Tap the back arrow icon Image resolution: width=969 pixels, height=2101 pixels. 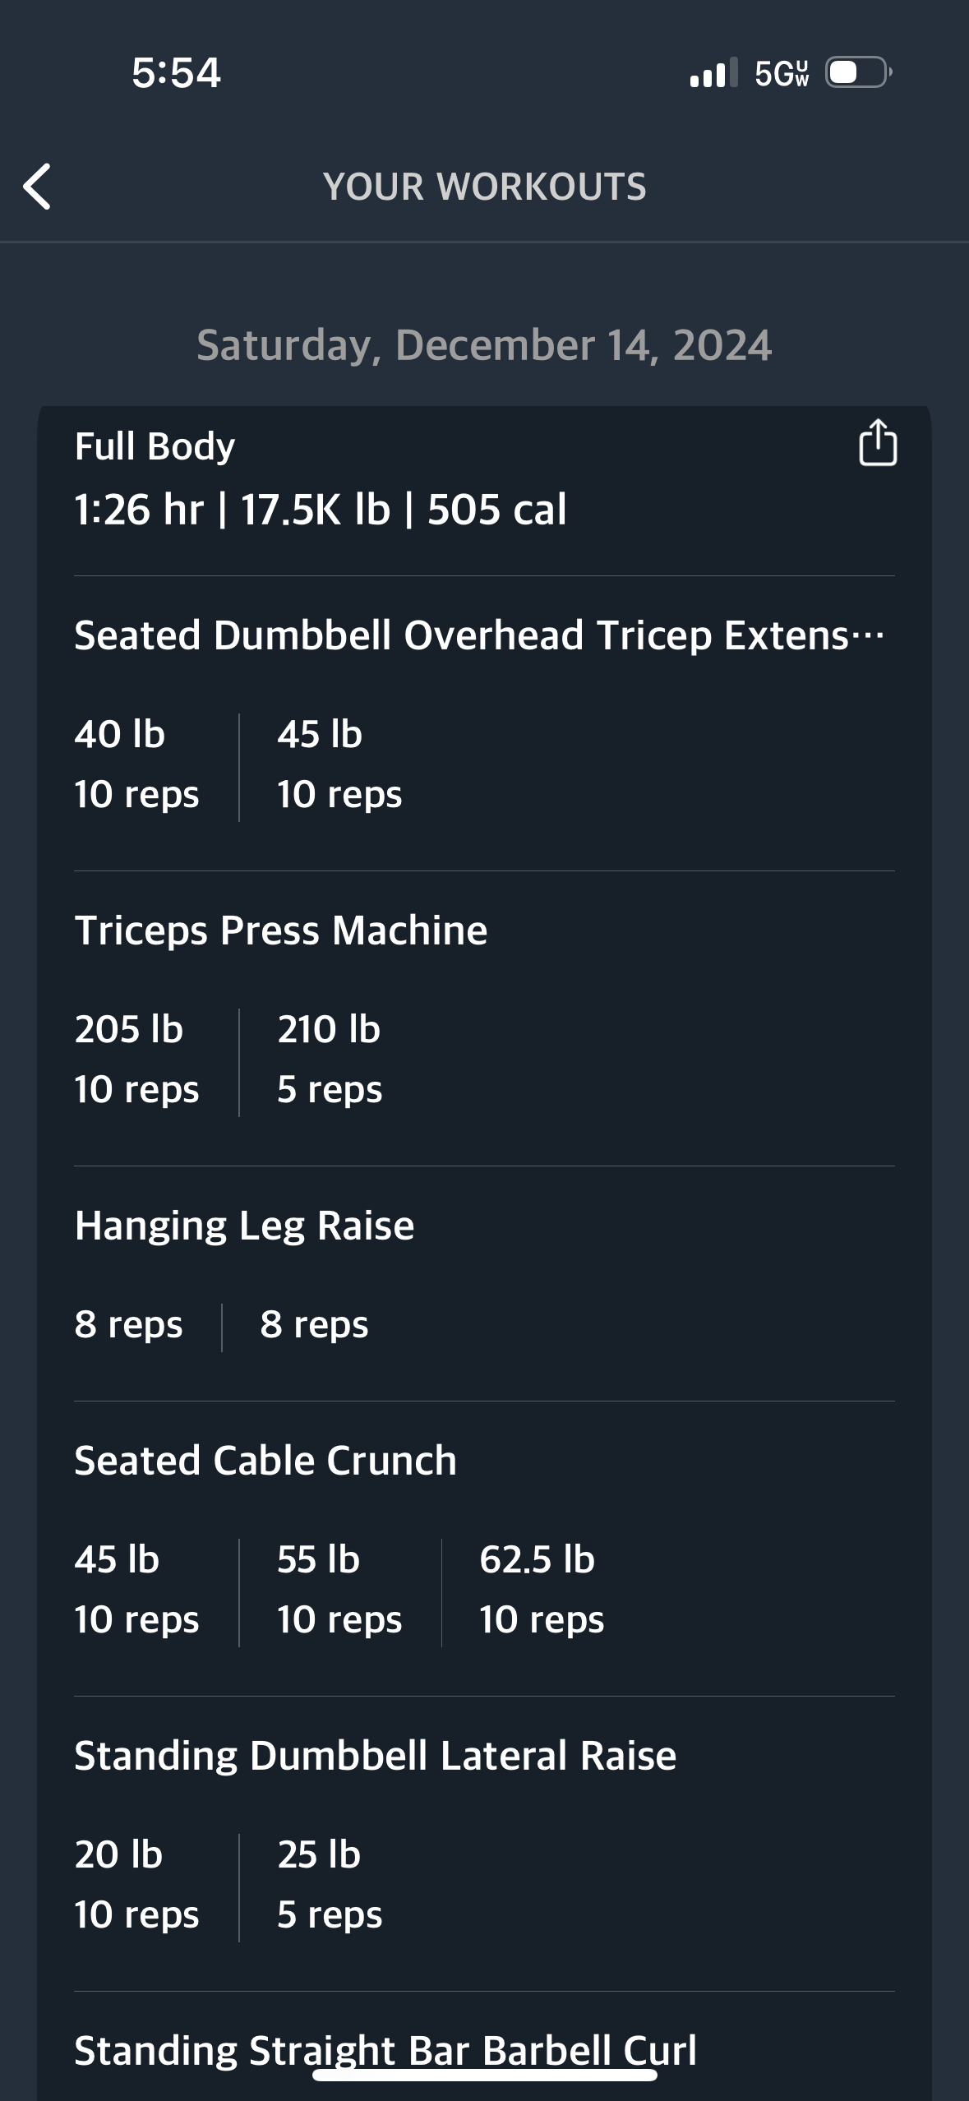click(38, 187)
